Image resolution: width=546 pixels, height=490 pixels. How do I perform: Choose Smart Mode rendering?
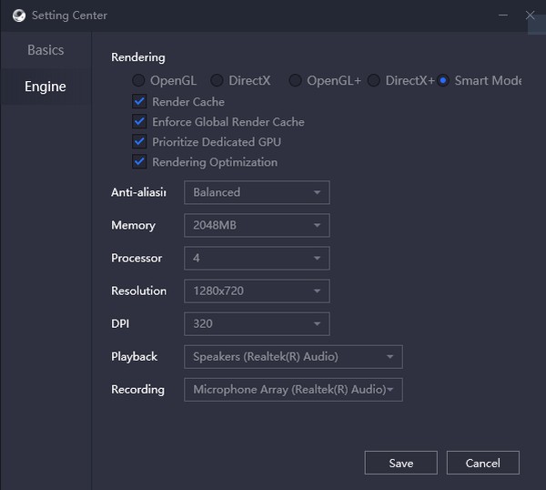pyautogui.click(x=443, y=80)
